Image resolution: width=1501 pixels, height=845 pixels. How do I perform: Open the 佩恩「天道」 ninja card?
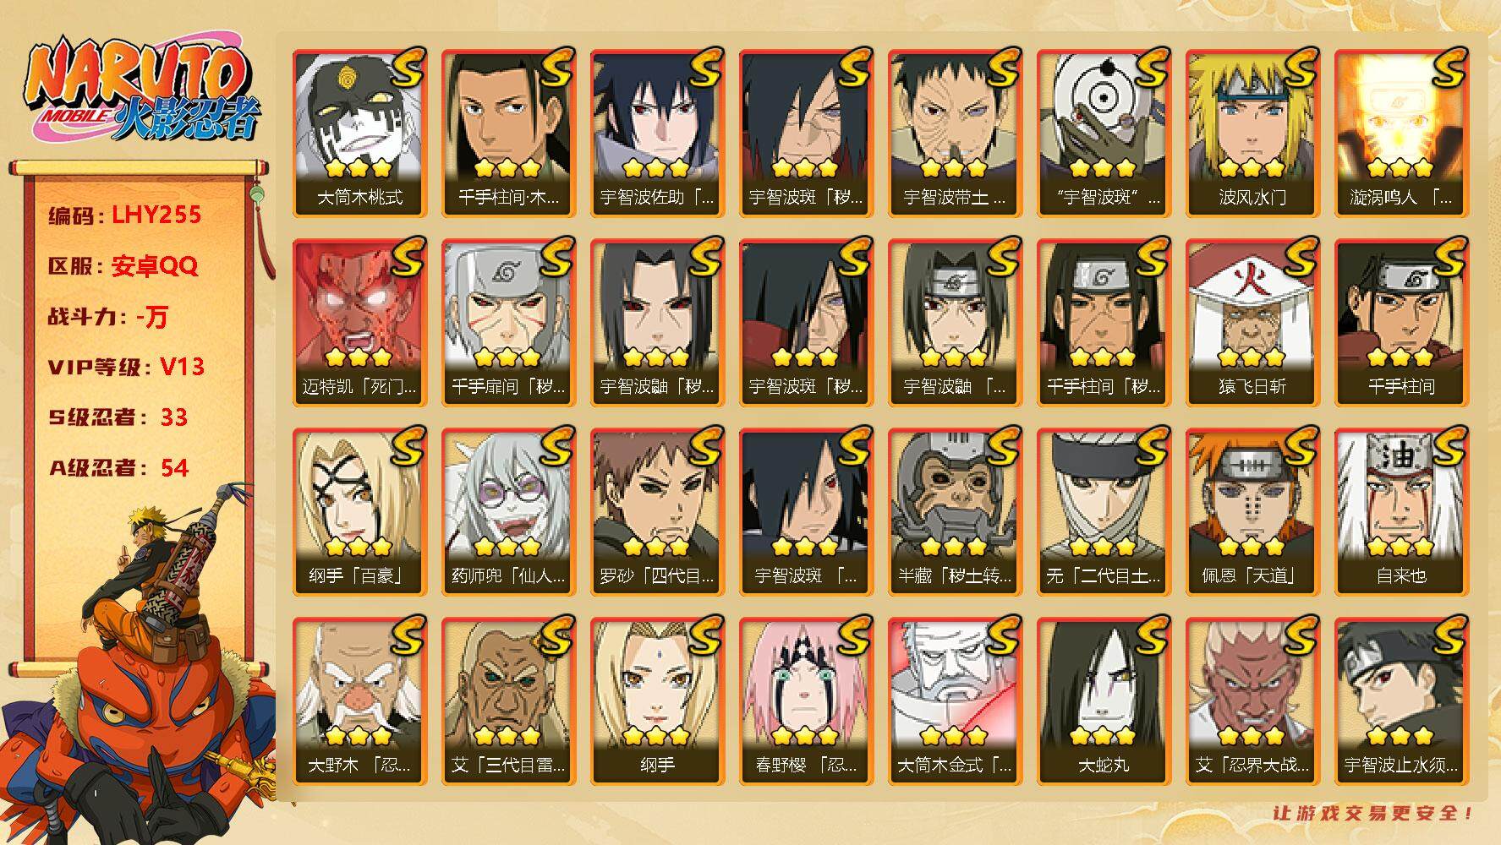click(1252, 511)
